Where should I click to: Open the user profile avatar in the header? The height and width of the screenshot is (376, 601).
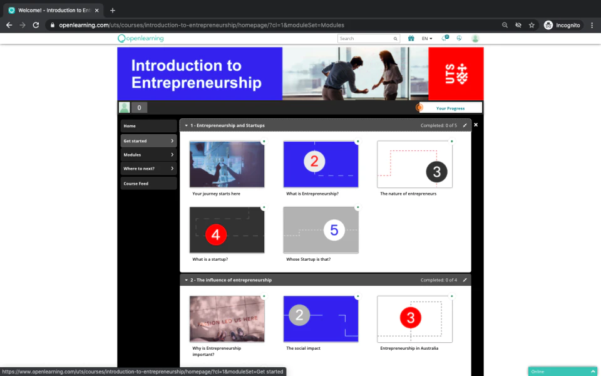pos(475,38)
